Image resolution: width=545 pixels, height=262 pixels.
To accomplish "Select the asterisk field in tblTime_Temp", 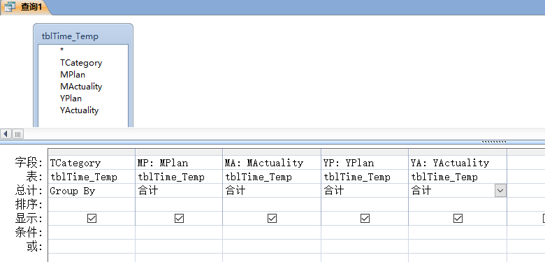I will [x=62, y=51].
